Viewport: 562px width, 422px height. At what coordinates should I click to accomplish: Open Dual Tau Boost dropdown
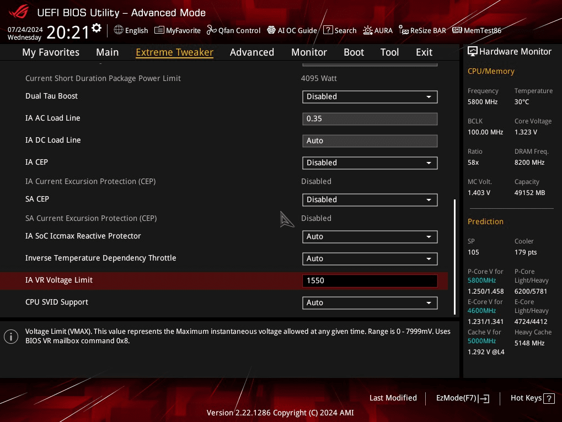[370, 96]
